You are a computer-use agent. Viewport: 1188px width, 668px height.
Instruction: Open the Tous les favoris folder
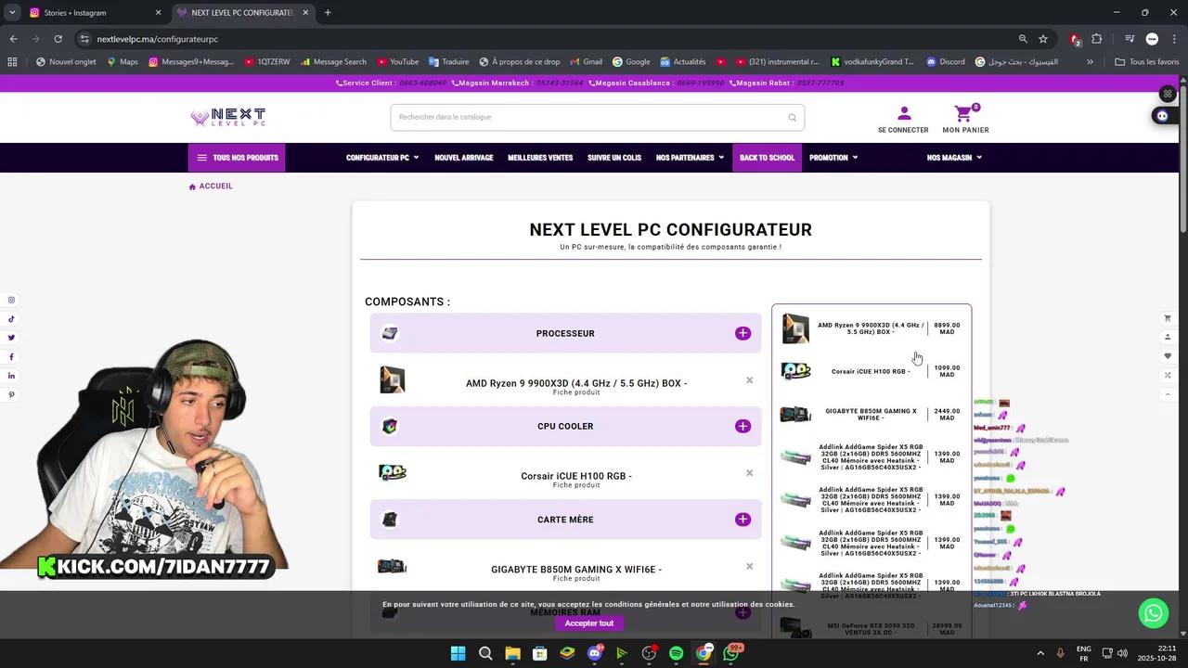point(1147,62)
